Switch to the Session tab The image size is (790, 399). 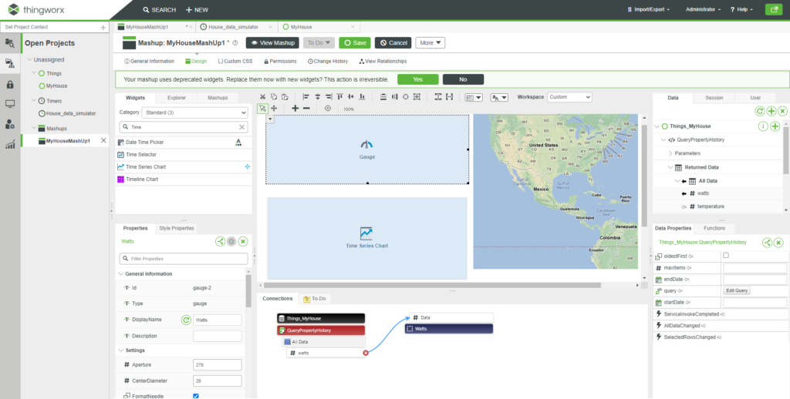tap(714, 98)
